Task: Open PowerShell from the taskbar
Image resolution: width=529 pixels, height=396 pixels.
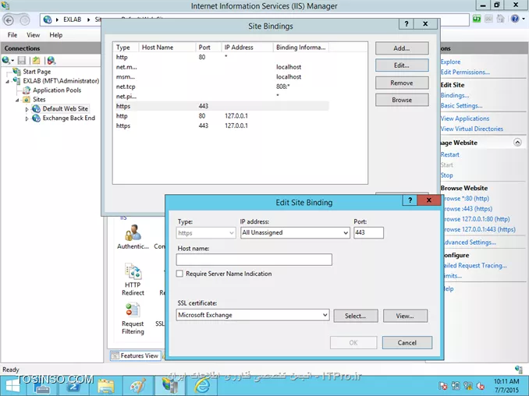Action: pos(73,386)
